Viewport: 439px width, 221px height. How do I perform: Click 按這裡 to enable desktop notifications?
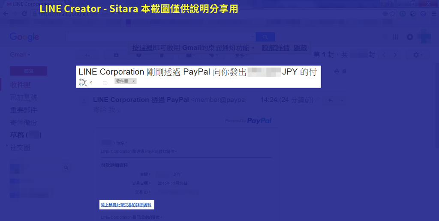click(x=142, y=48)
